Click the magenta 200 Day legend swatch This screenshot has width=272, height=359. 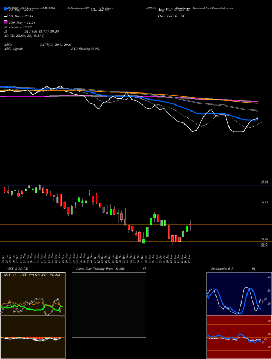(x=5, y=22)
